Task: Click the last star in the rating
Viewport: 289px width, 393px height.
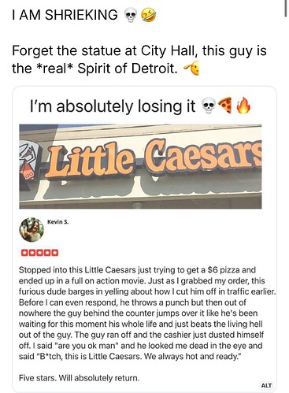Action: coord(55,253)
